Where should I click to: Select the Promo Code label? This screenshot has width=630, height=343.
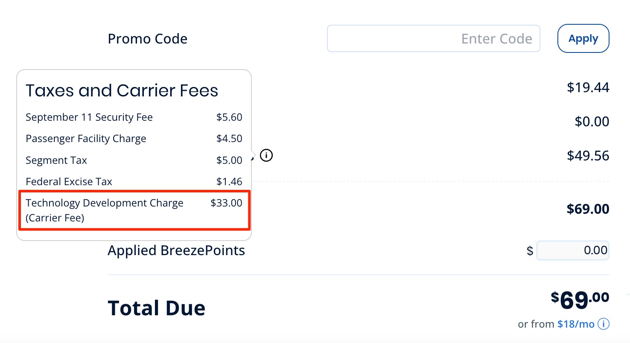pyautogui.click(x=147, y=38)
